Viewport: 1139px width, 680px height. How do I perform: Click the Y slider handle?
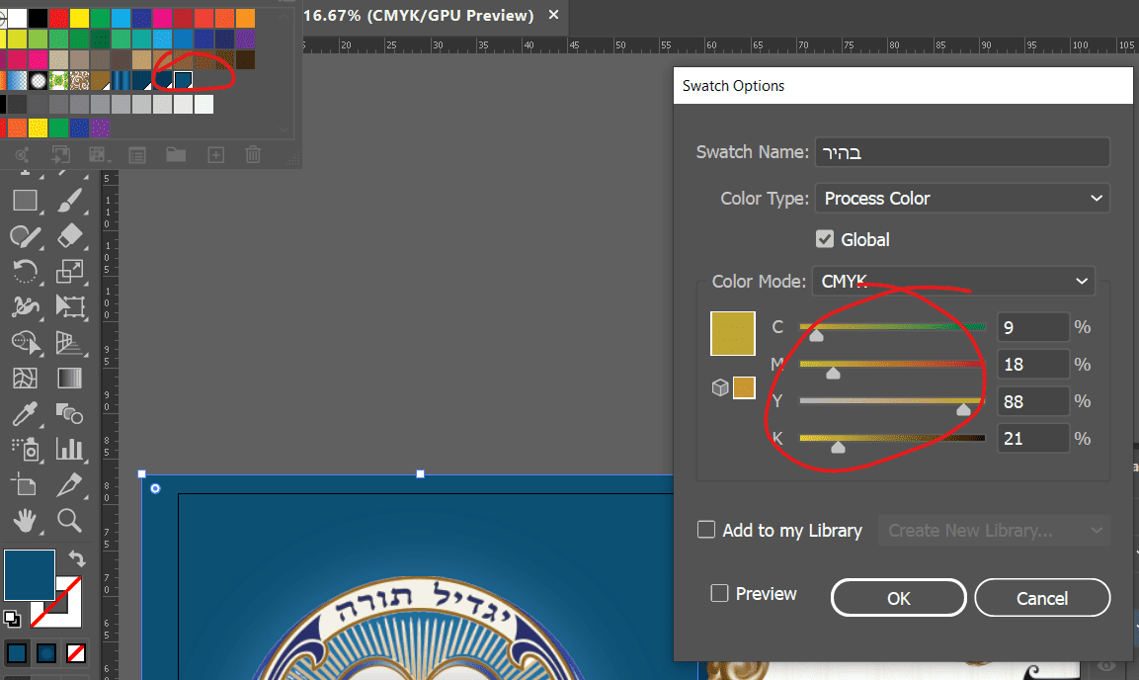pos(963,410)
